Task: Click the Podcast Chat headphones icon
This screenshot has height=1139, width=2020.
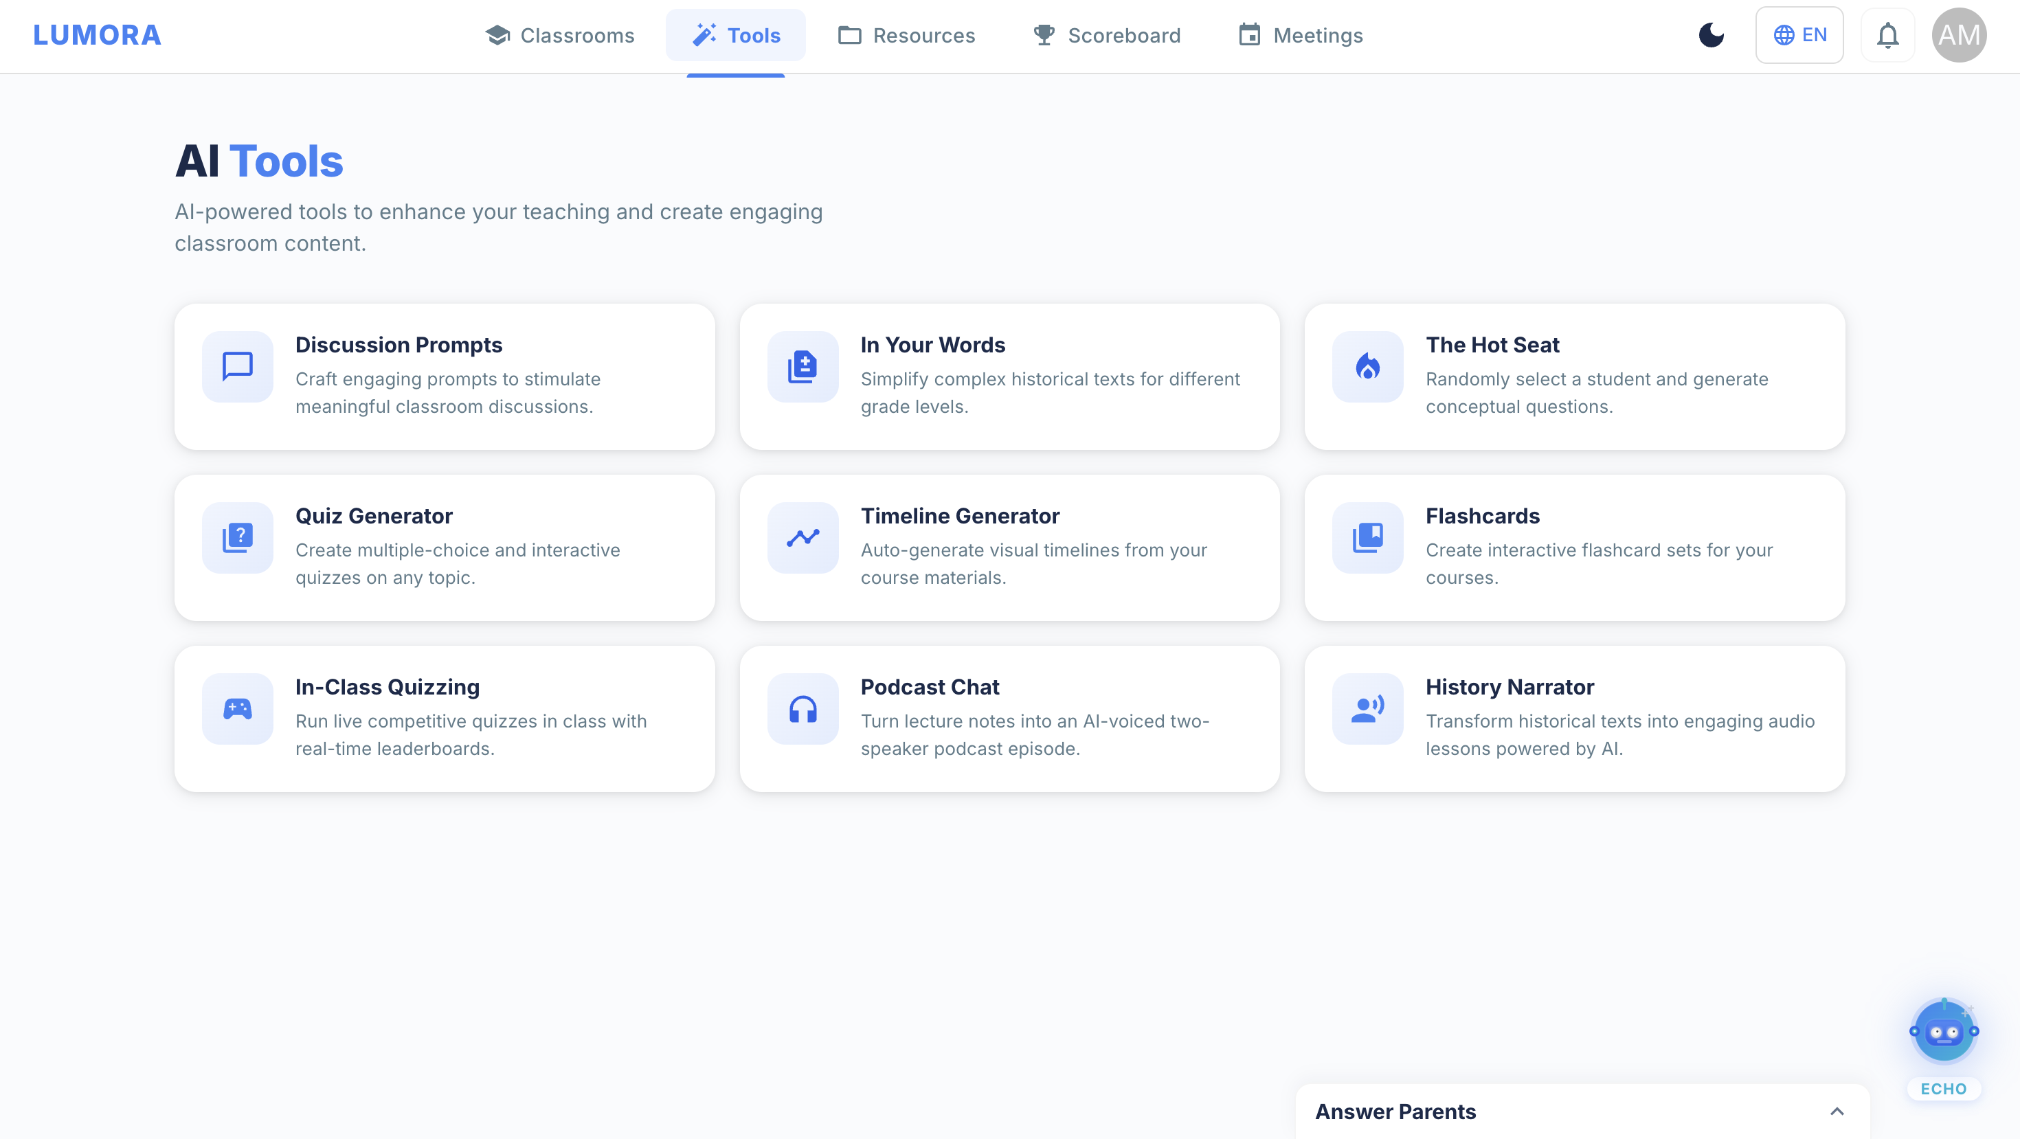Action: pos(803,709)
